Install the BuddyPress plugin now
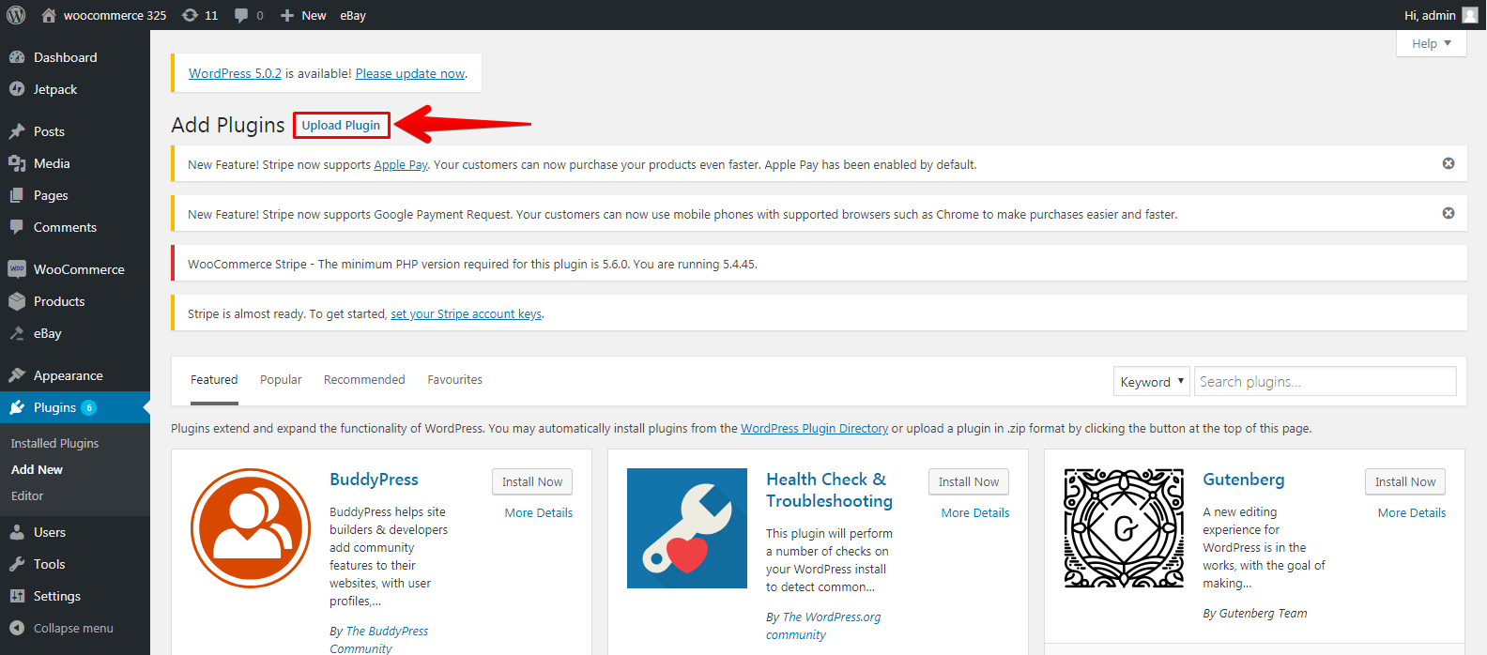 coord(532,481)
